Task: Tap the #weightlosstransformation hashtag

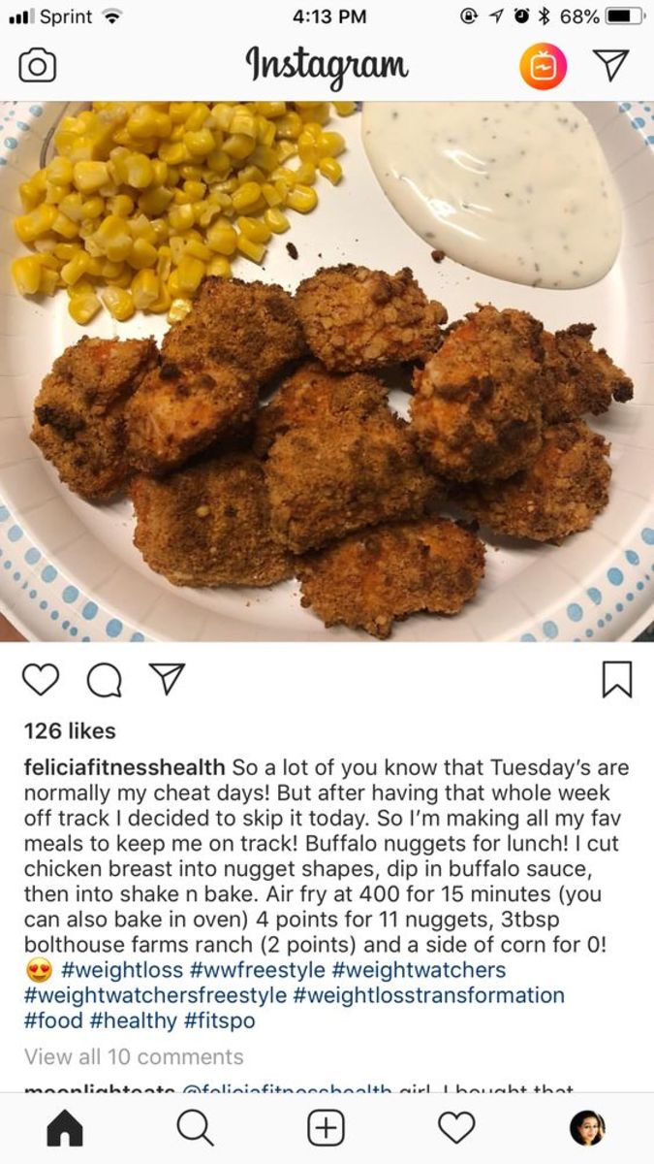Action: pyautogui.click(x=428, y=995)
